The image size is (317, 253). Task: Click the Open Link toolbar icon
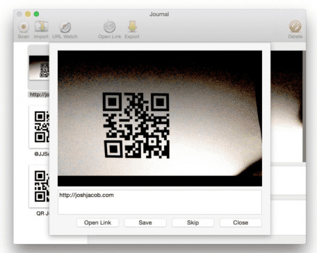[110, 30]
